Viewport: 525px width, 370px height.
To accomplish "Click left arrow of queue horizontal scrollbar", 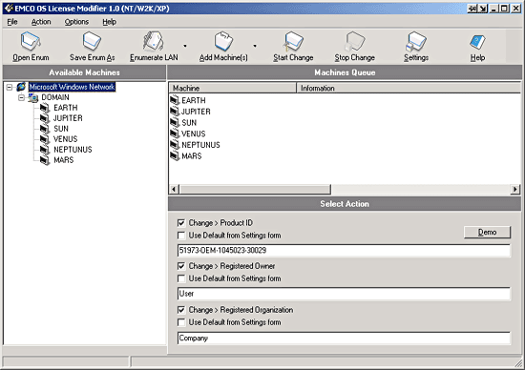I will [x=174, y=190].
